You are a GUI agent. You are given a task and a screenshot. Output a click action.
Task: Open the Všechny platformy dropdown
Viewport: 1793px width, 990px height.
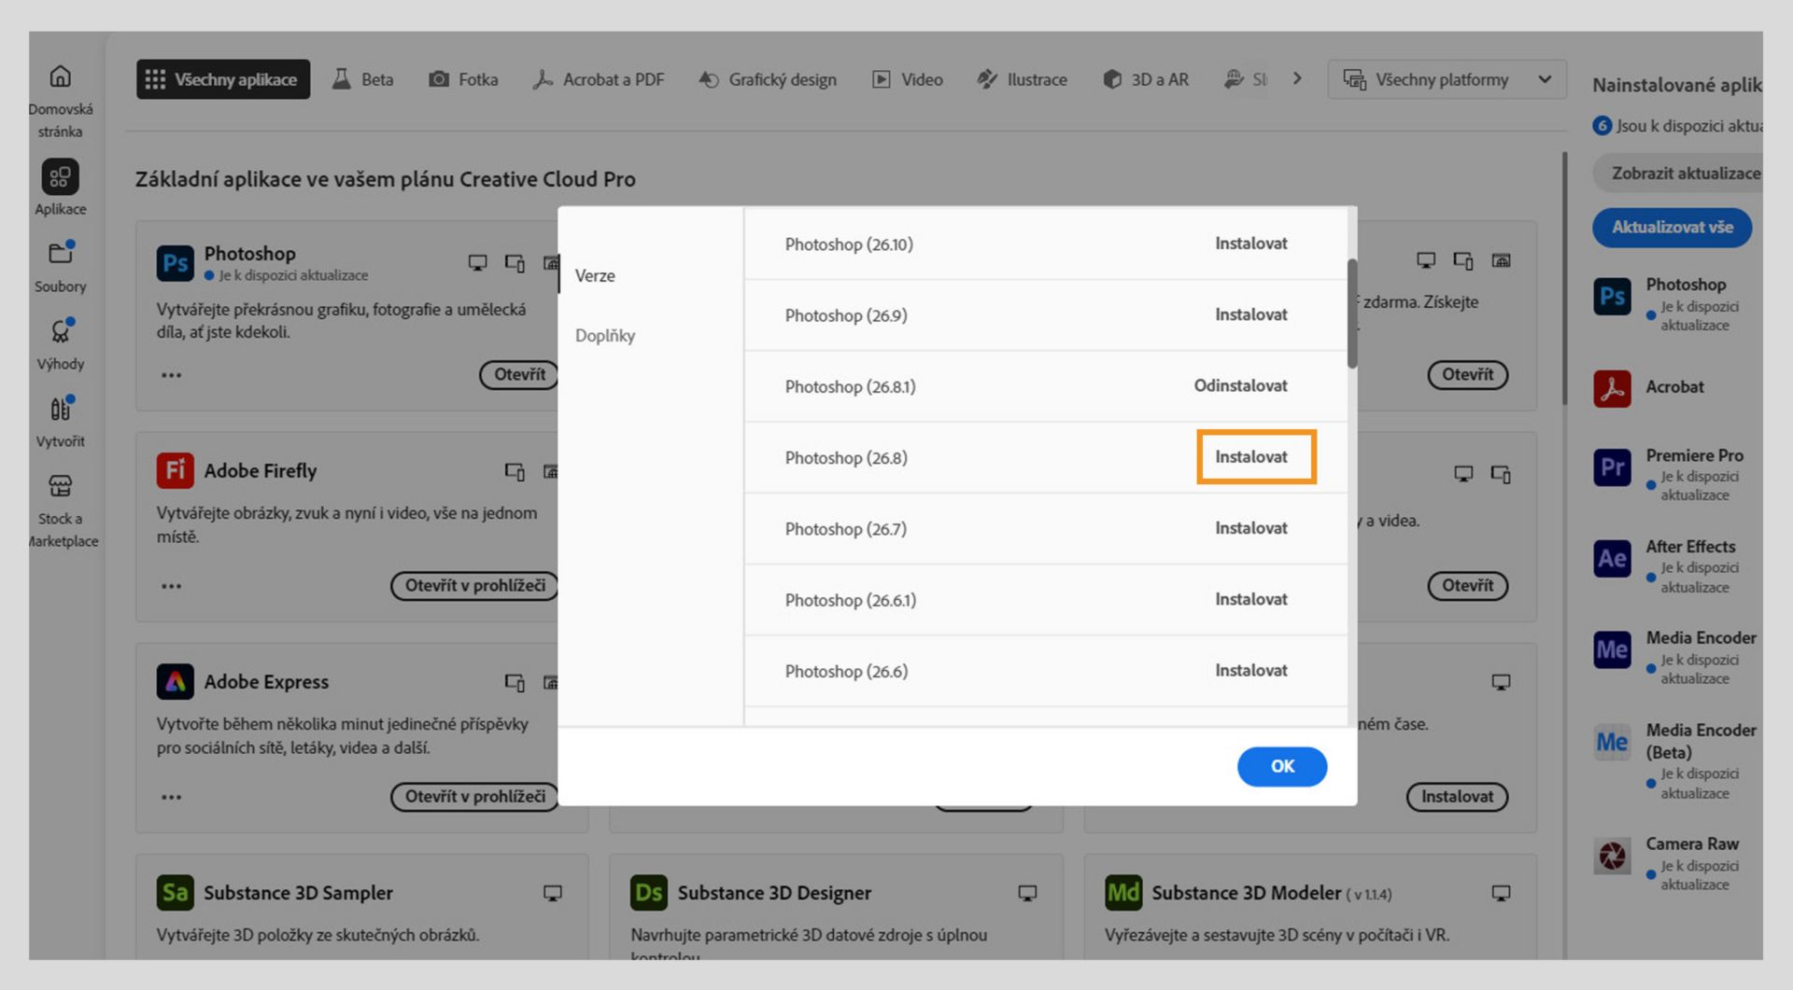coord(1447,79)
